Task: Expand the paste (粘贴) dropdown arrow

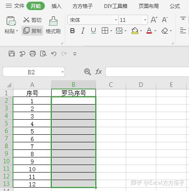Action: (x=17, y=31)
